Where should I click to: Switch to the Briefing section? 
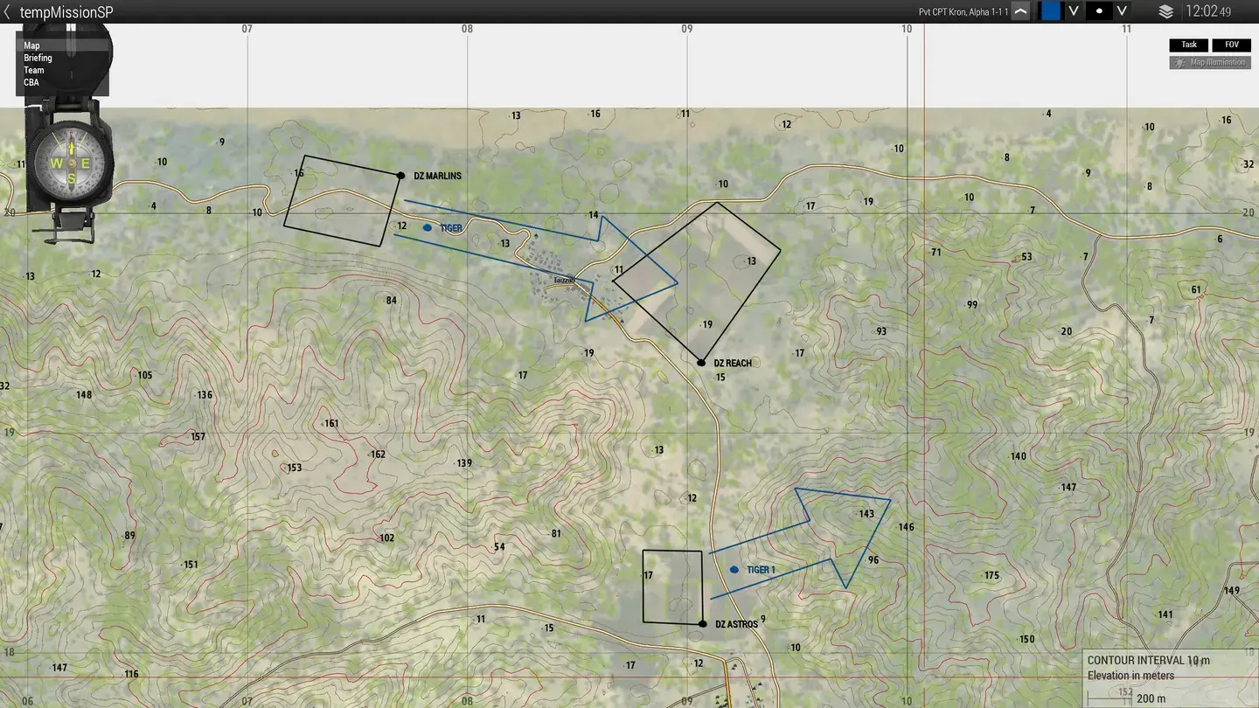click(x=37, y=57)
